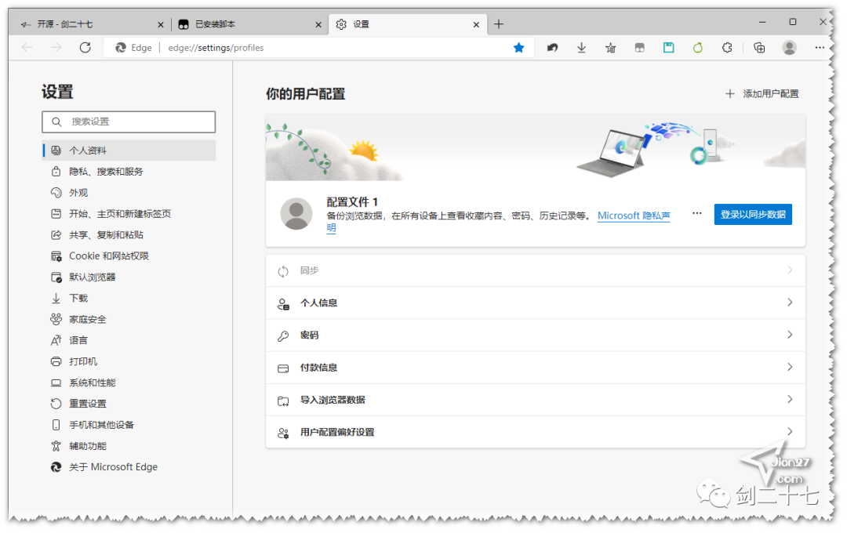
Task: Open the Favorites list star icon
Action: (x=610, y=48)
